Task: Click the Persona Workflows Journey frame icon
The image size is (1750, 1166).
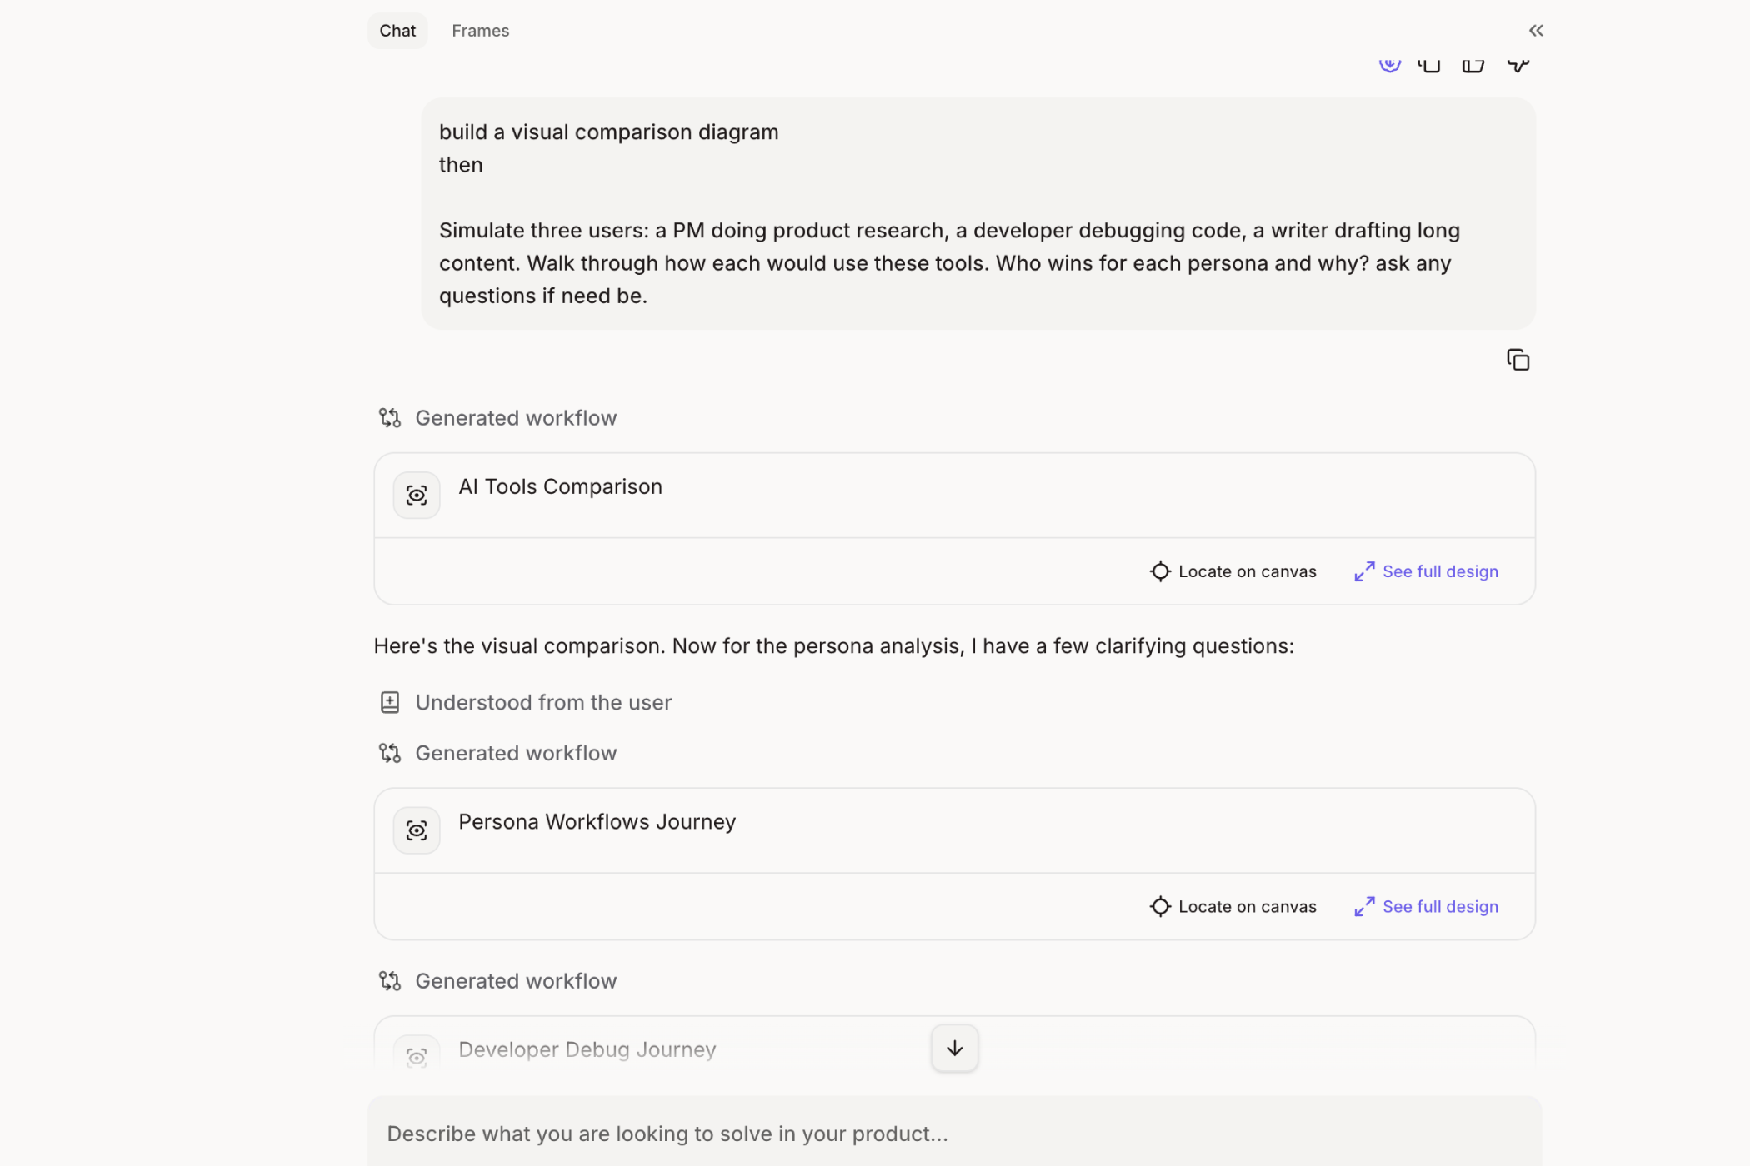Action: tap(417, 830)
